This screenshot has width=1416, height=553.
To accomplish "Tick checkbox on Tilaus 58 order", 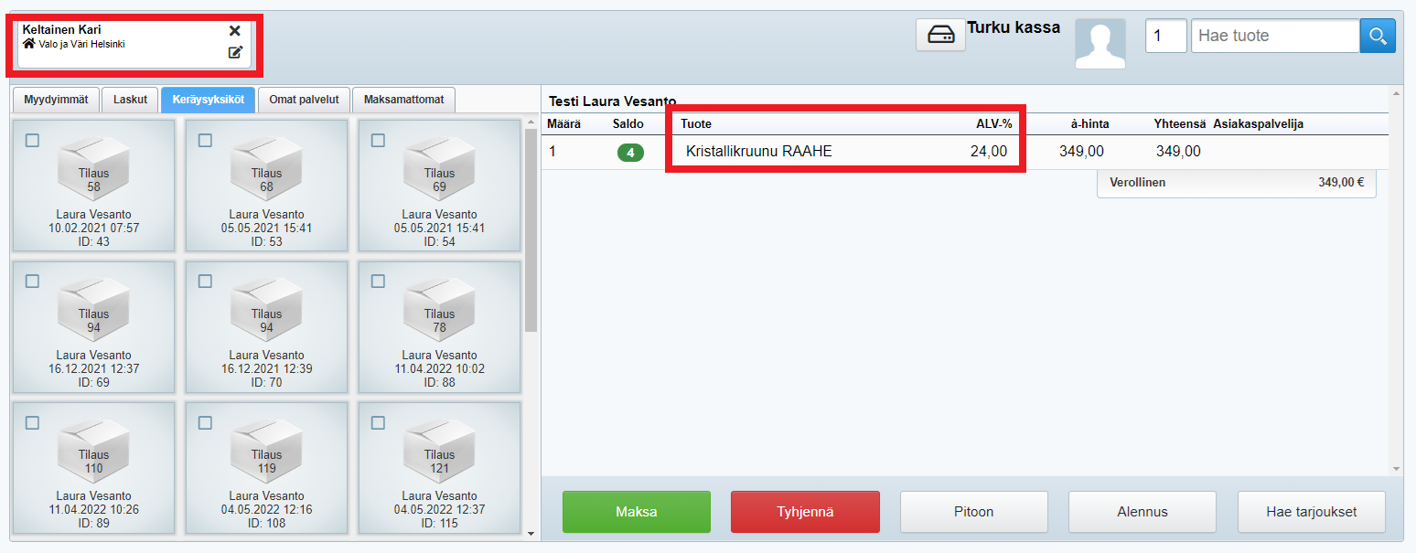I will click(32, 141).
